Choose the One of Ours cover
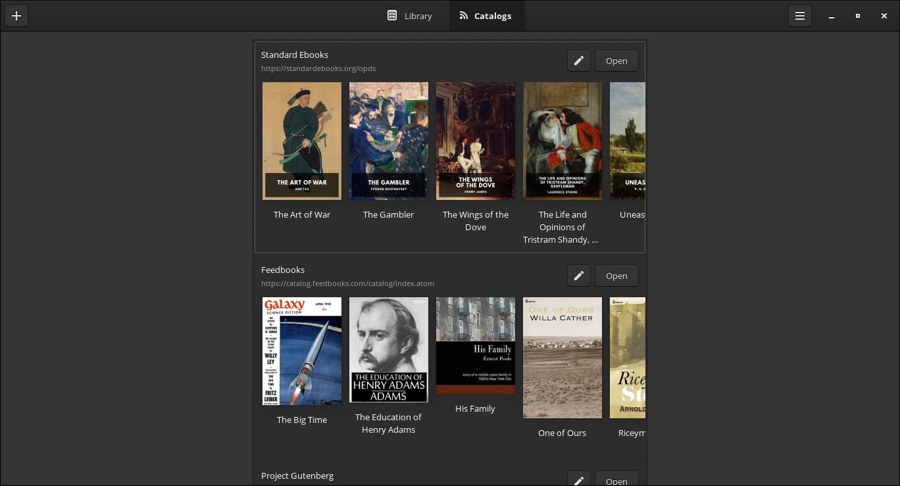The width and height of the screenshot is (900, 486). (562, 358)
